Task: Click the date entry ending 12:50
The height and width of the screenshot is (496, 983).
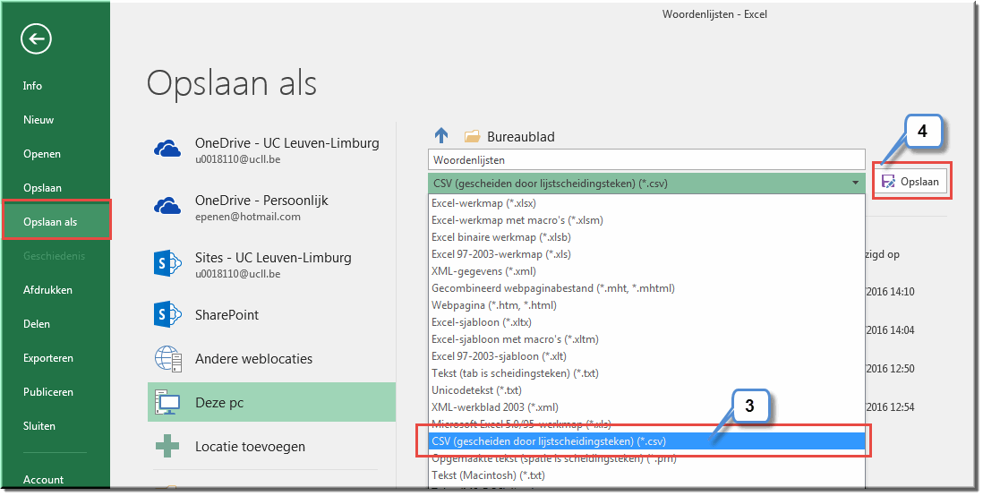Action: point(890,369)
